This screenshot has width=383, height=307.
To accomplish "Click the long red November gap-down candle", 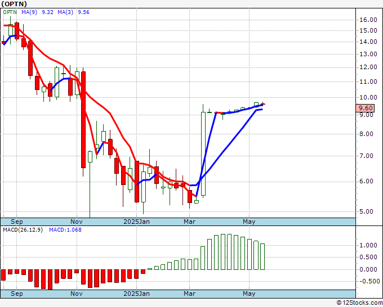I will 83,120.
